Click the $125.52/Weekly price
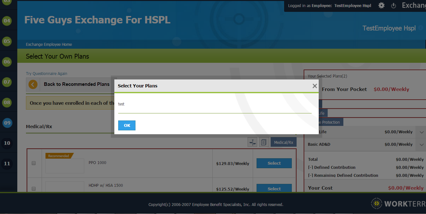The height and width of the screenshot is (214, 426). [233, 189]
